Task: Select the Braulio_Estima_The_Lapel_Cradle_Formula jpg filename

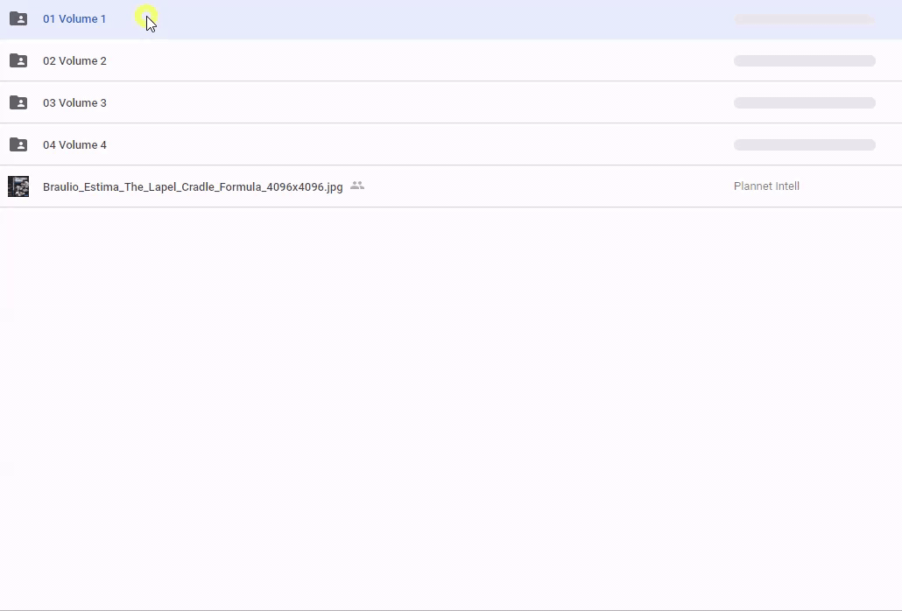Action: (x=193, y=187)
